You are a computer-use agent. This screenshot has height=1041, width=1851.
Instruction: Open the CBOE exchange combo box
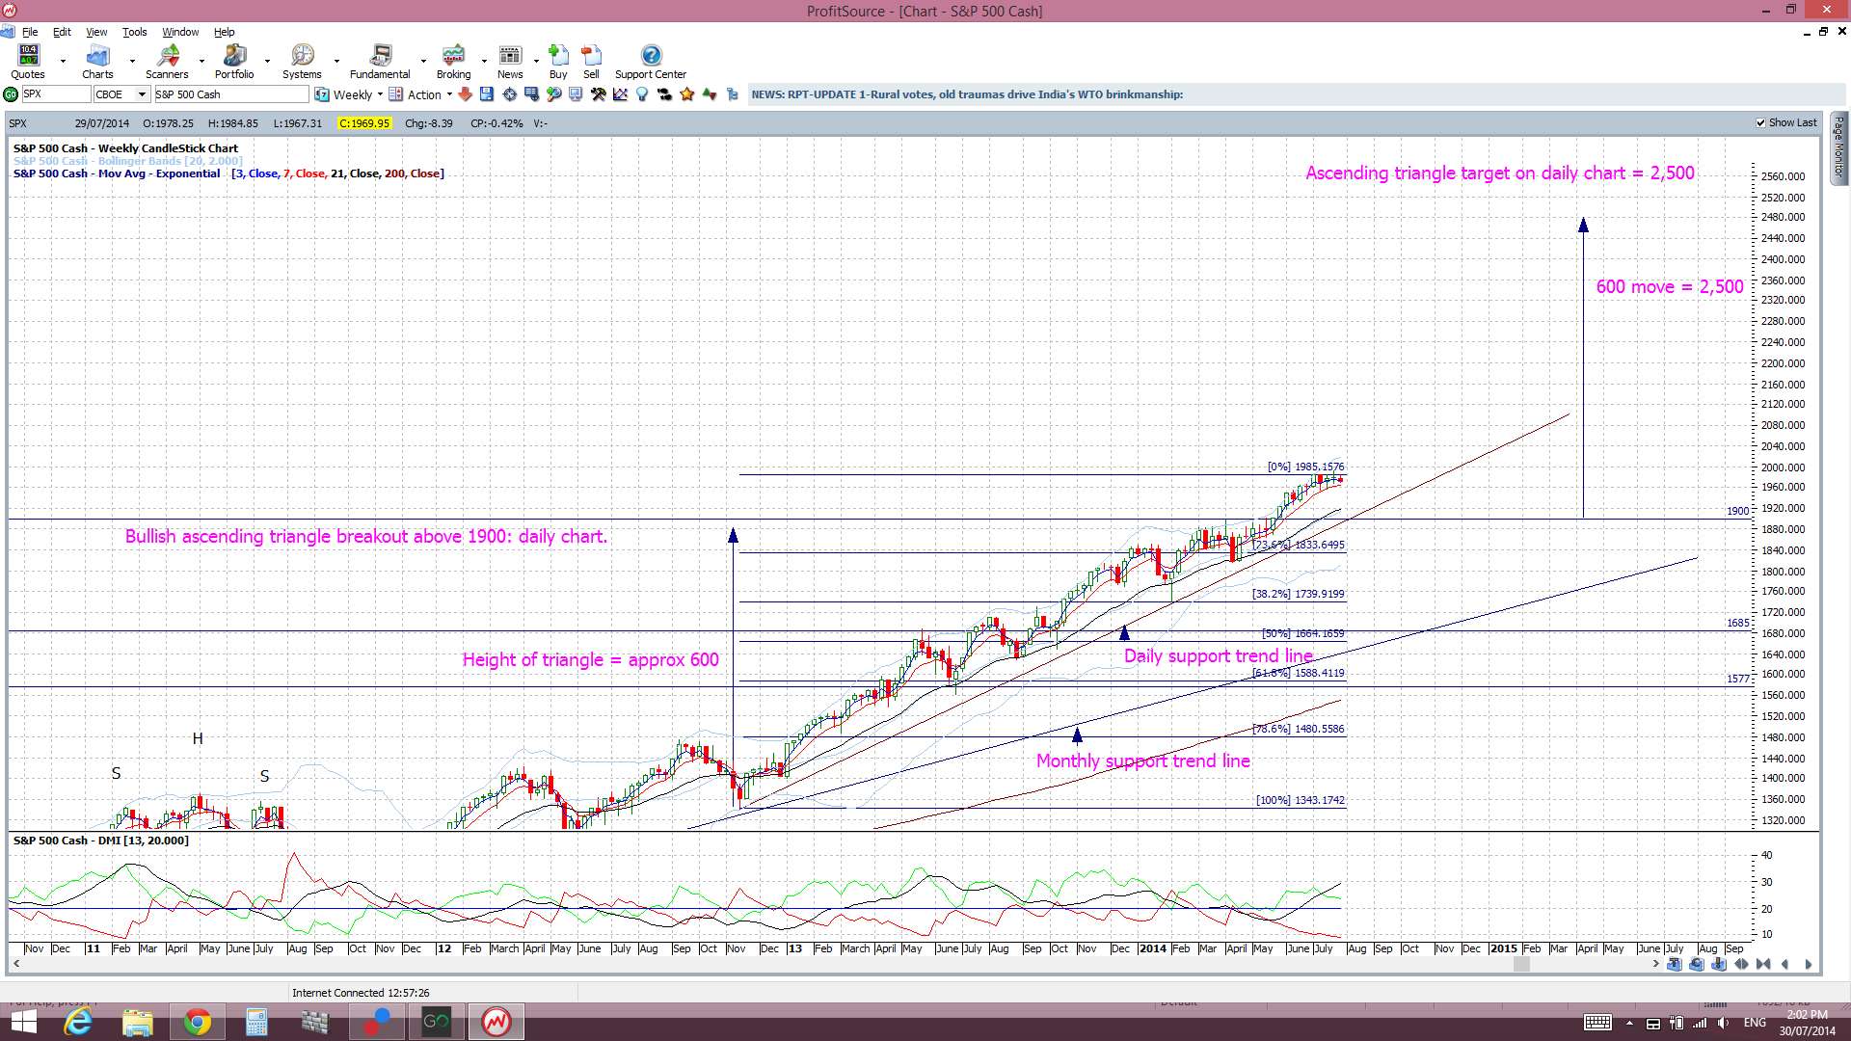pyautogui.click(x=121, y=94)
